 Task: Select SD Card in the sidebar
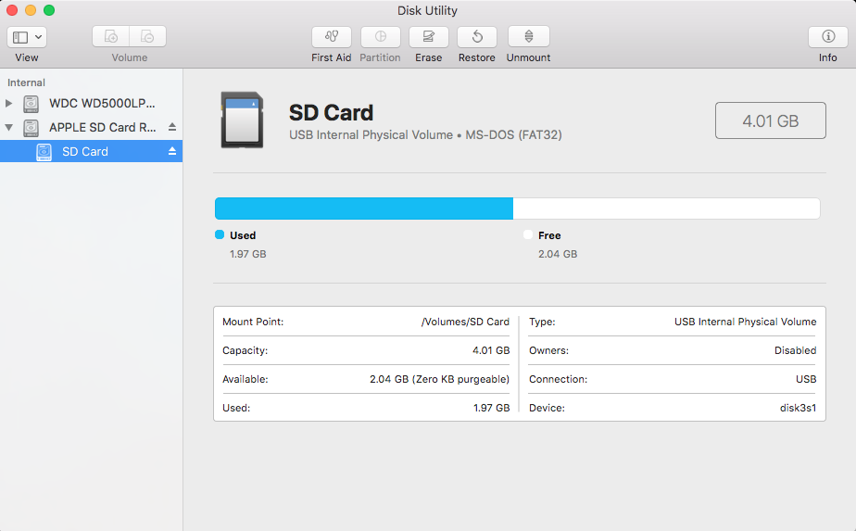tap(85, 152)
